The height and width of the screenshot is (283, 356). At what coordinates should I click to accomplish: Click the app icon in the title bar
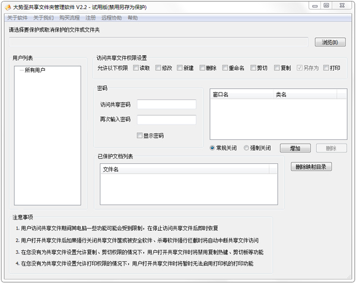[x=8, y=7]
